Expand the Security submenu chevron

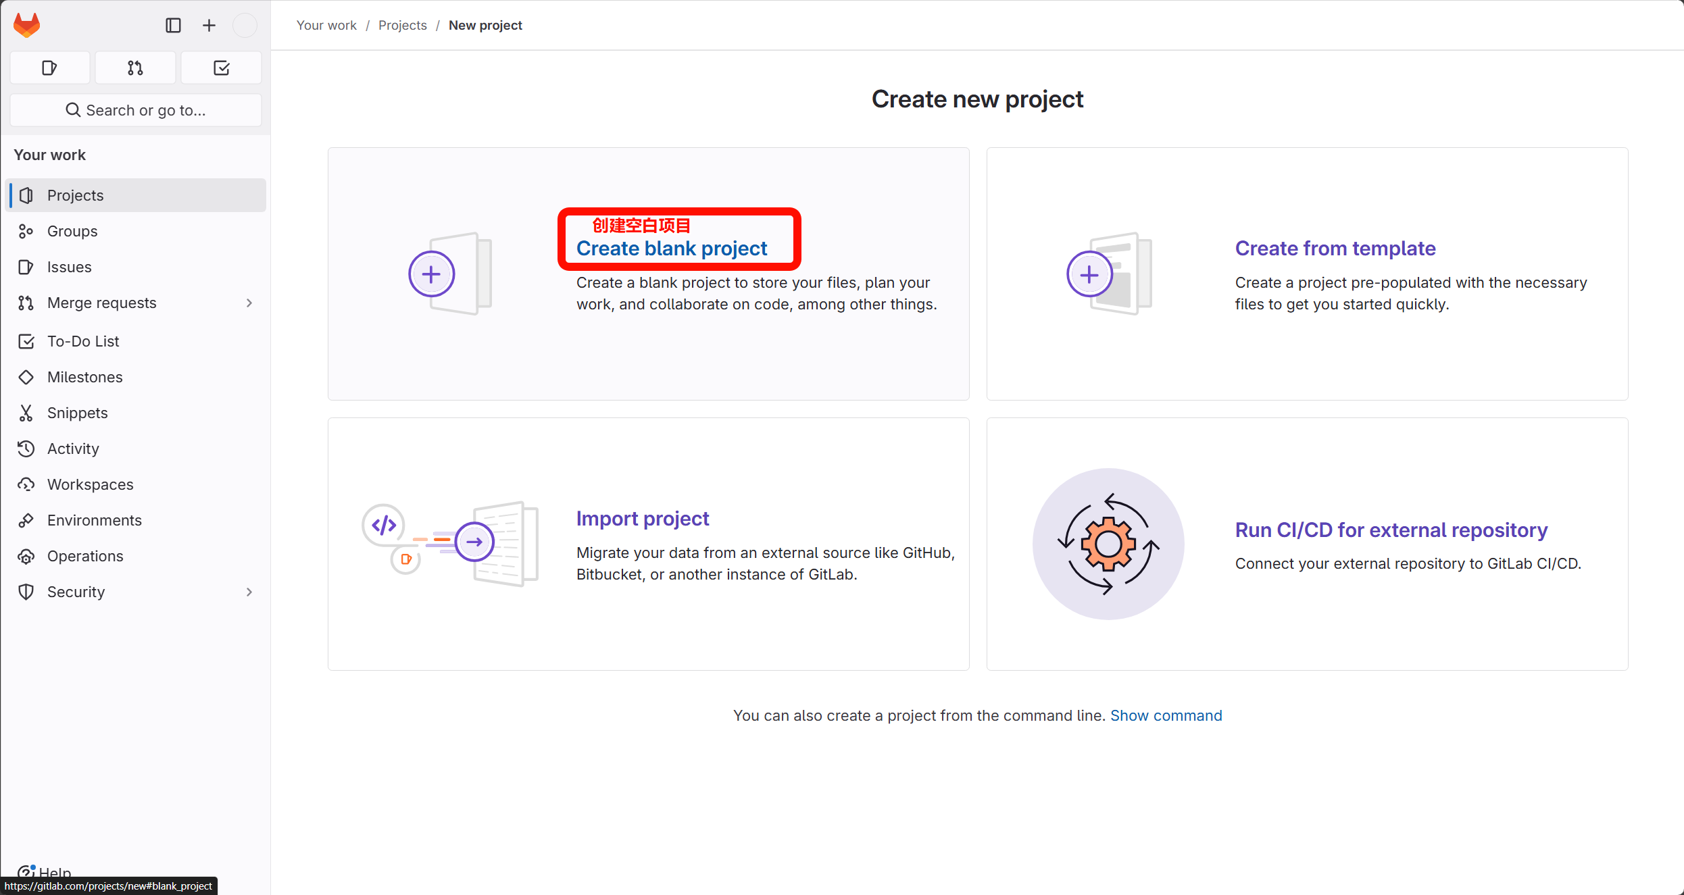coord(249,592)
